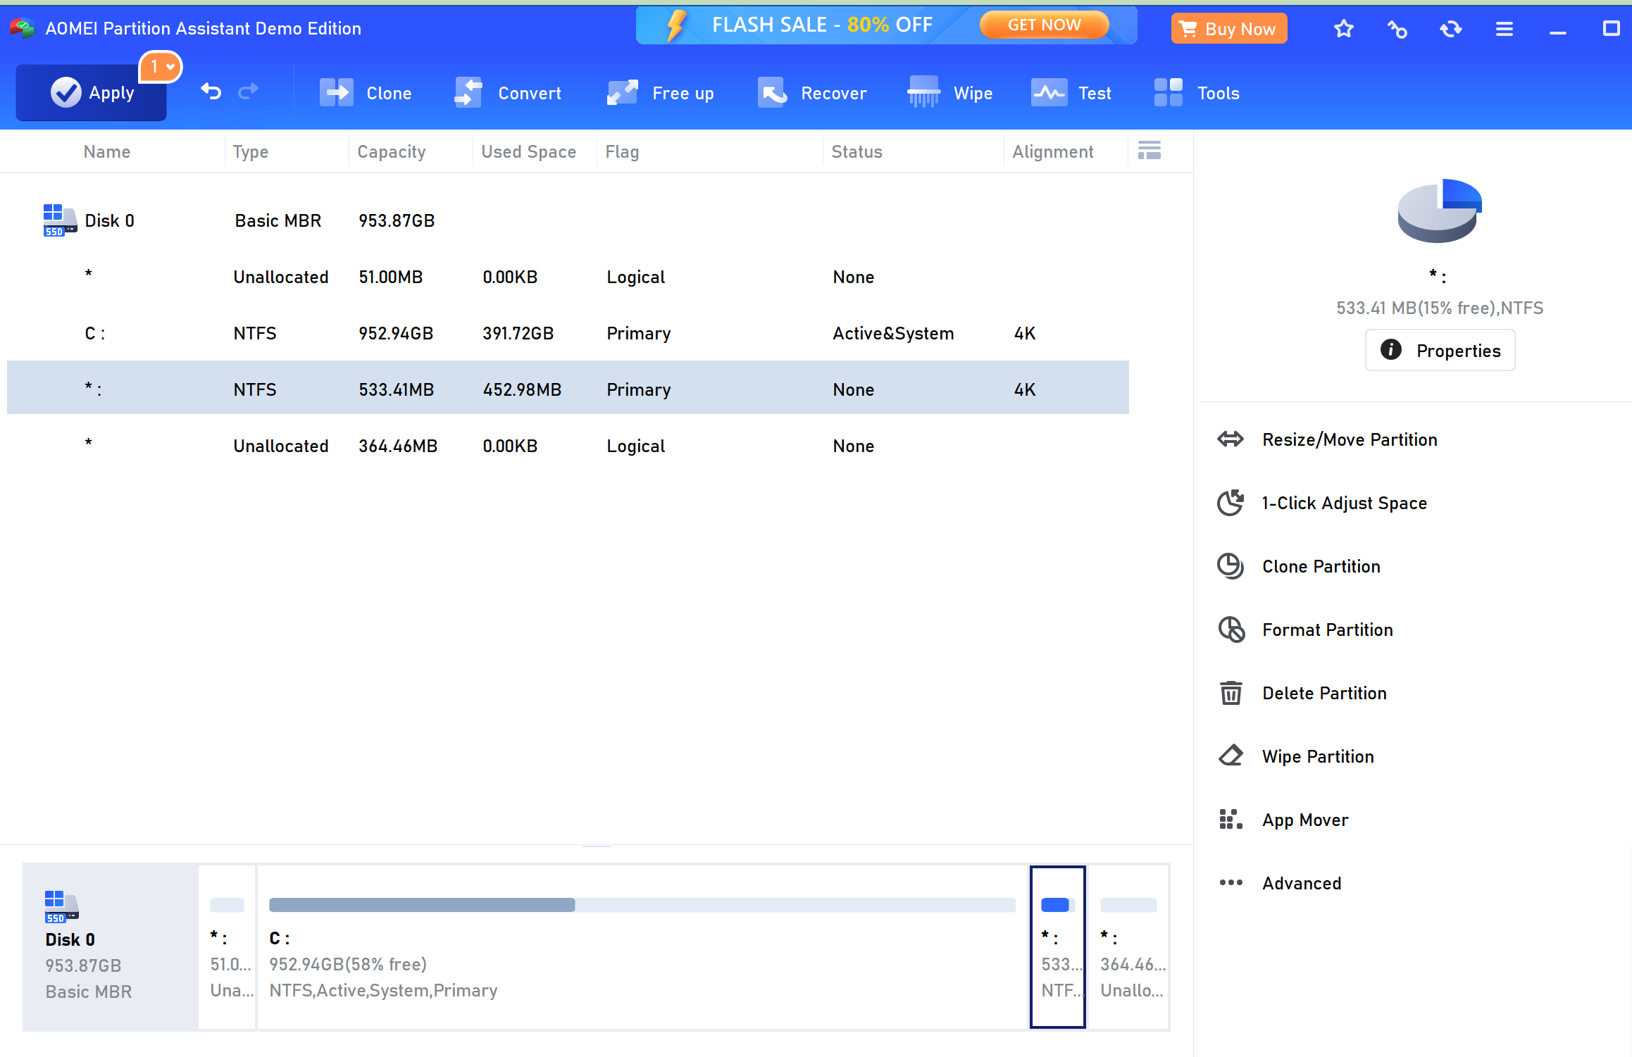This screenshot has height=1057, width=1632.
Task: Select the 533.41MB NTFS partition row
Action: 568,388
